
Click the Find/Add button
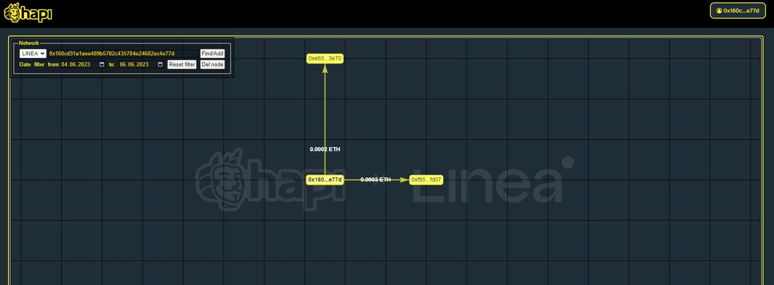point(212,54)
